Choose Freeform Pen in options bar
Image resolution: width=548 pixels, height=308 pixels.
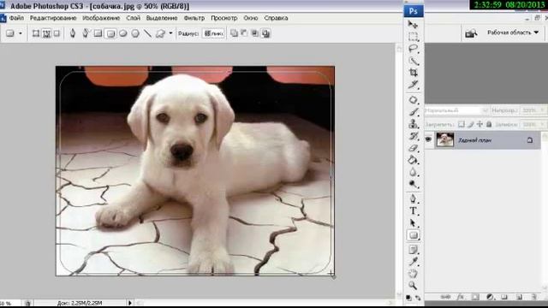coord(86,33)
